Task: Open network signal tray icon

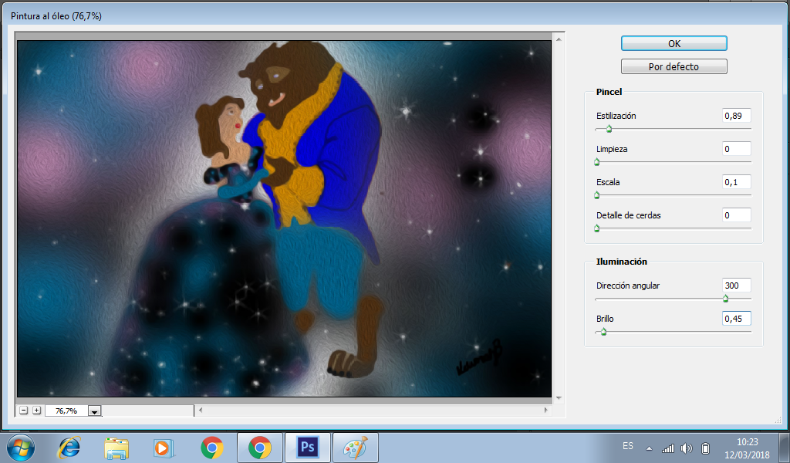Action: point(668,448)
